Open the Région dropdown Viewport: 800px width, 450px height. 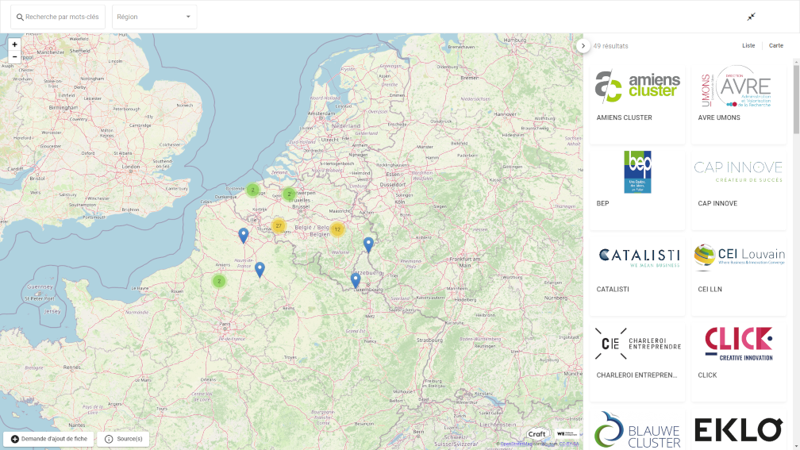(x=154, y=17)
